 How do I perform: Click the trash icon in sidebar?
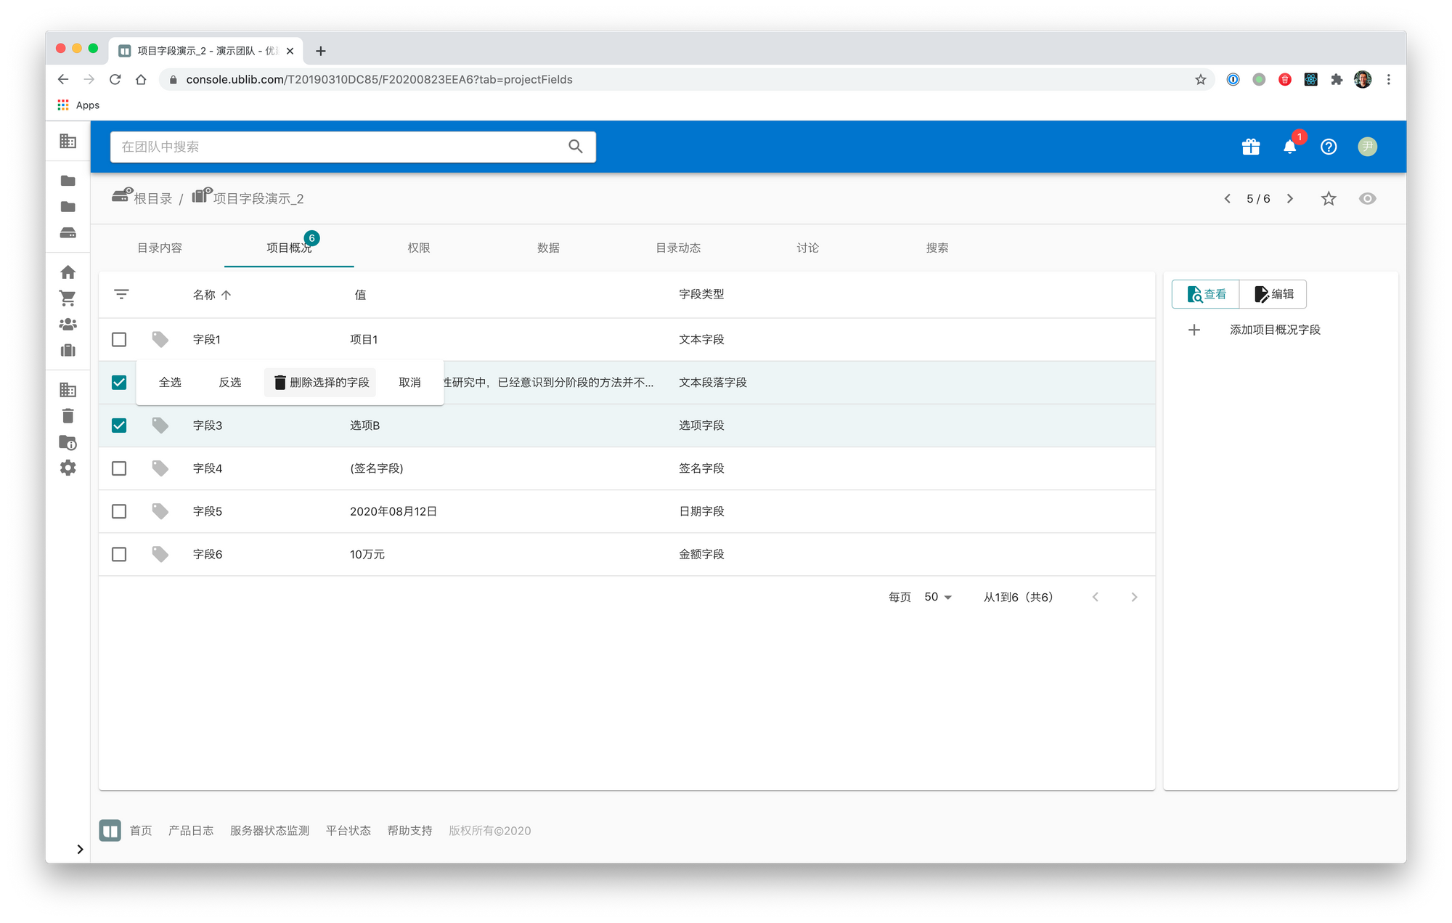[68, 416]
